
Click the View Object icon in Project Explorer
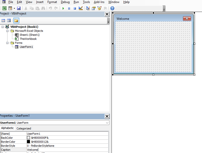point(9,20)
